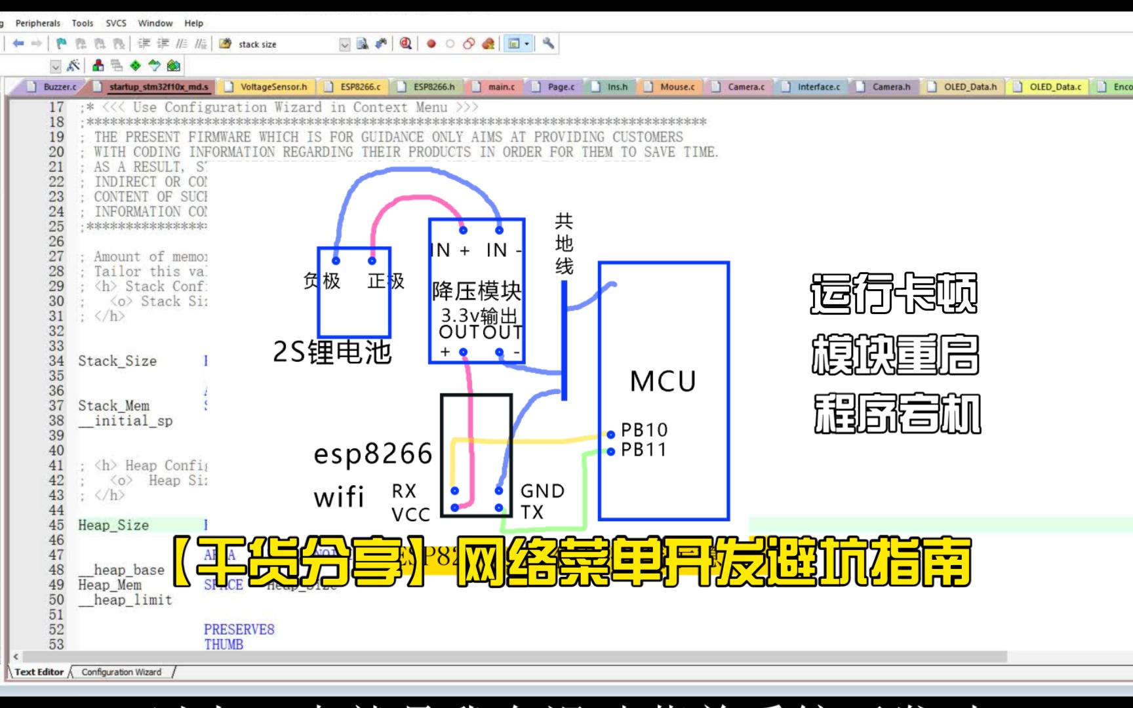Enable/disable current breakpoint with hollow circle icon

449,44
